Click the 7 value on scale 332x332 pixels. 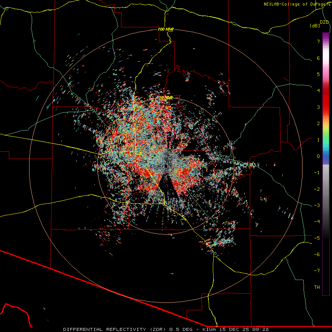[x=318, y=41]
